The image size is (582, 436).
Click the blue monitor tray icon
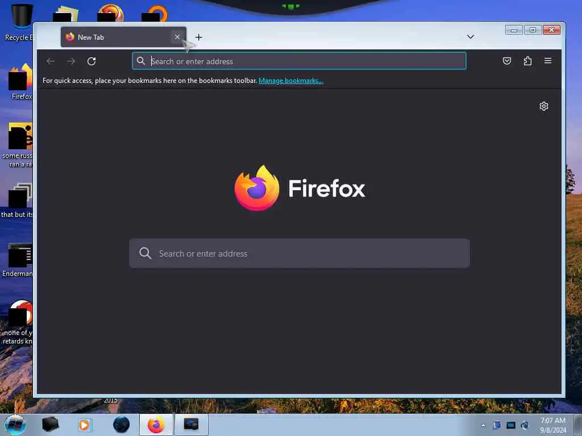coord(511,425)
